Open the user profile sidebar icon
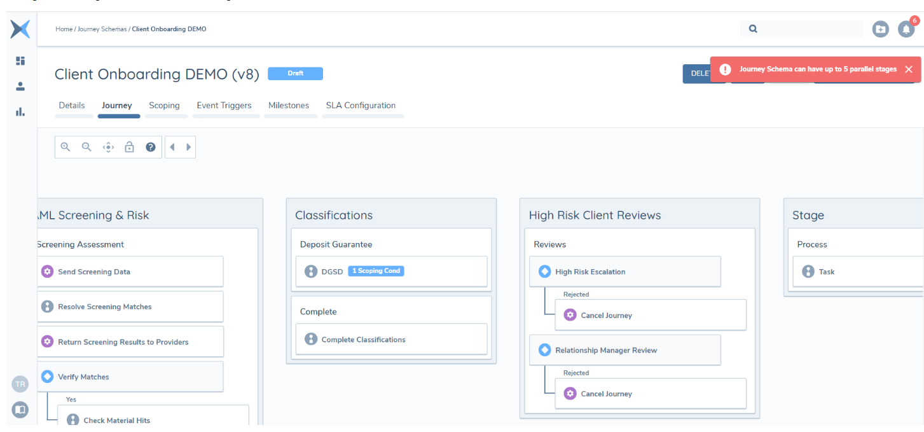The height and width of the screenshot is (432, 924). 20,87
